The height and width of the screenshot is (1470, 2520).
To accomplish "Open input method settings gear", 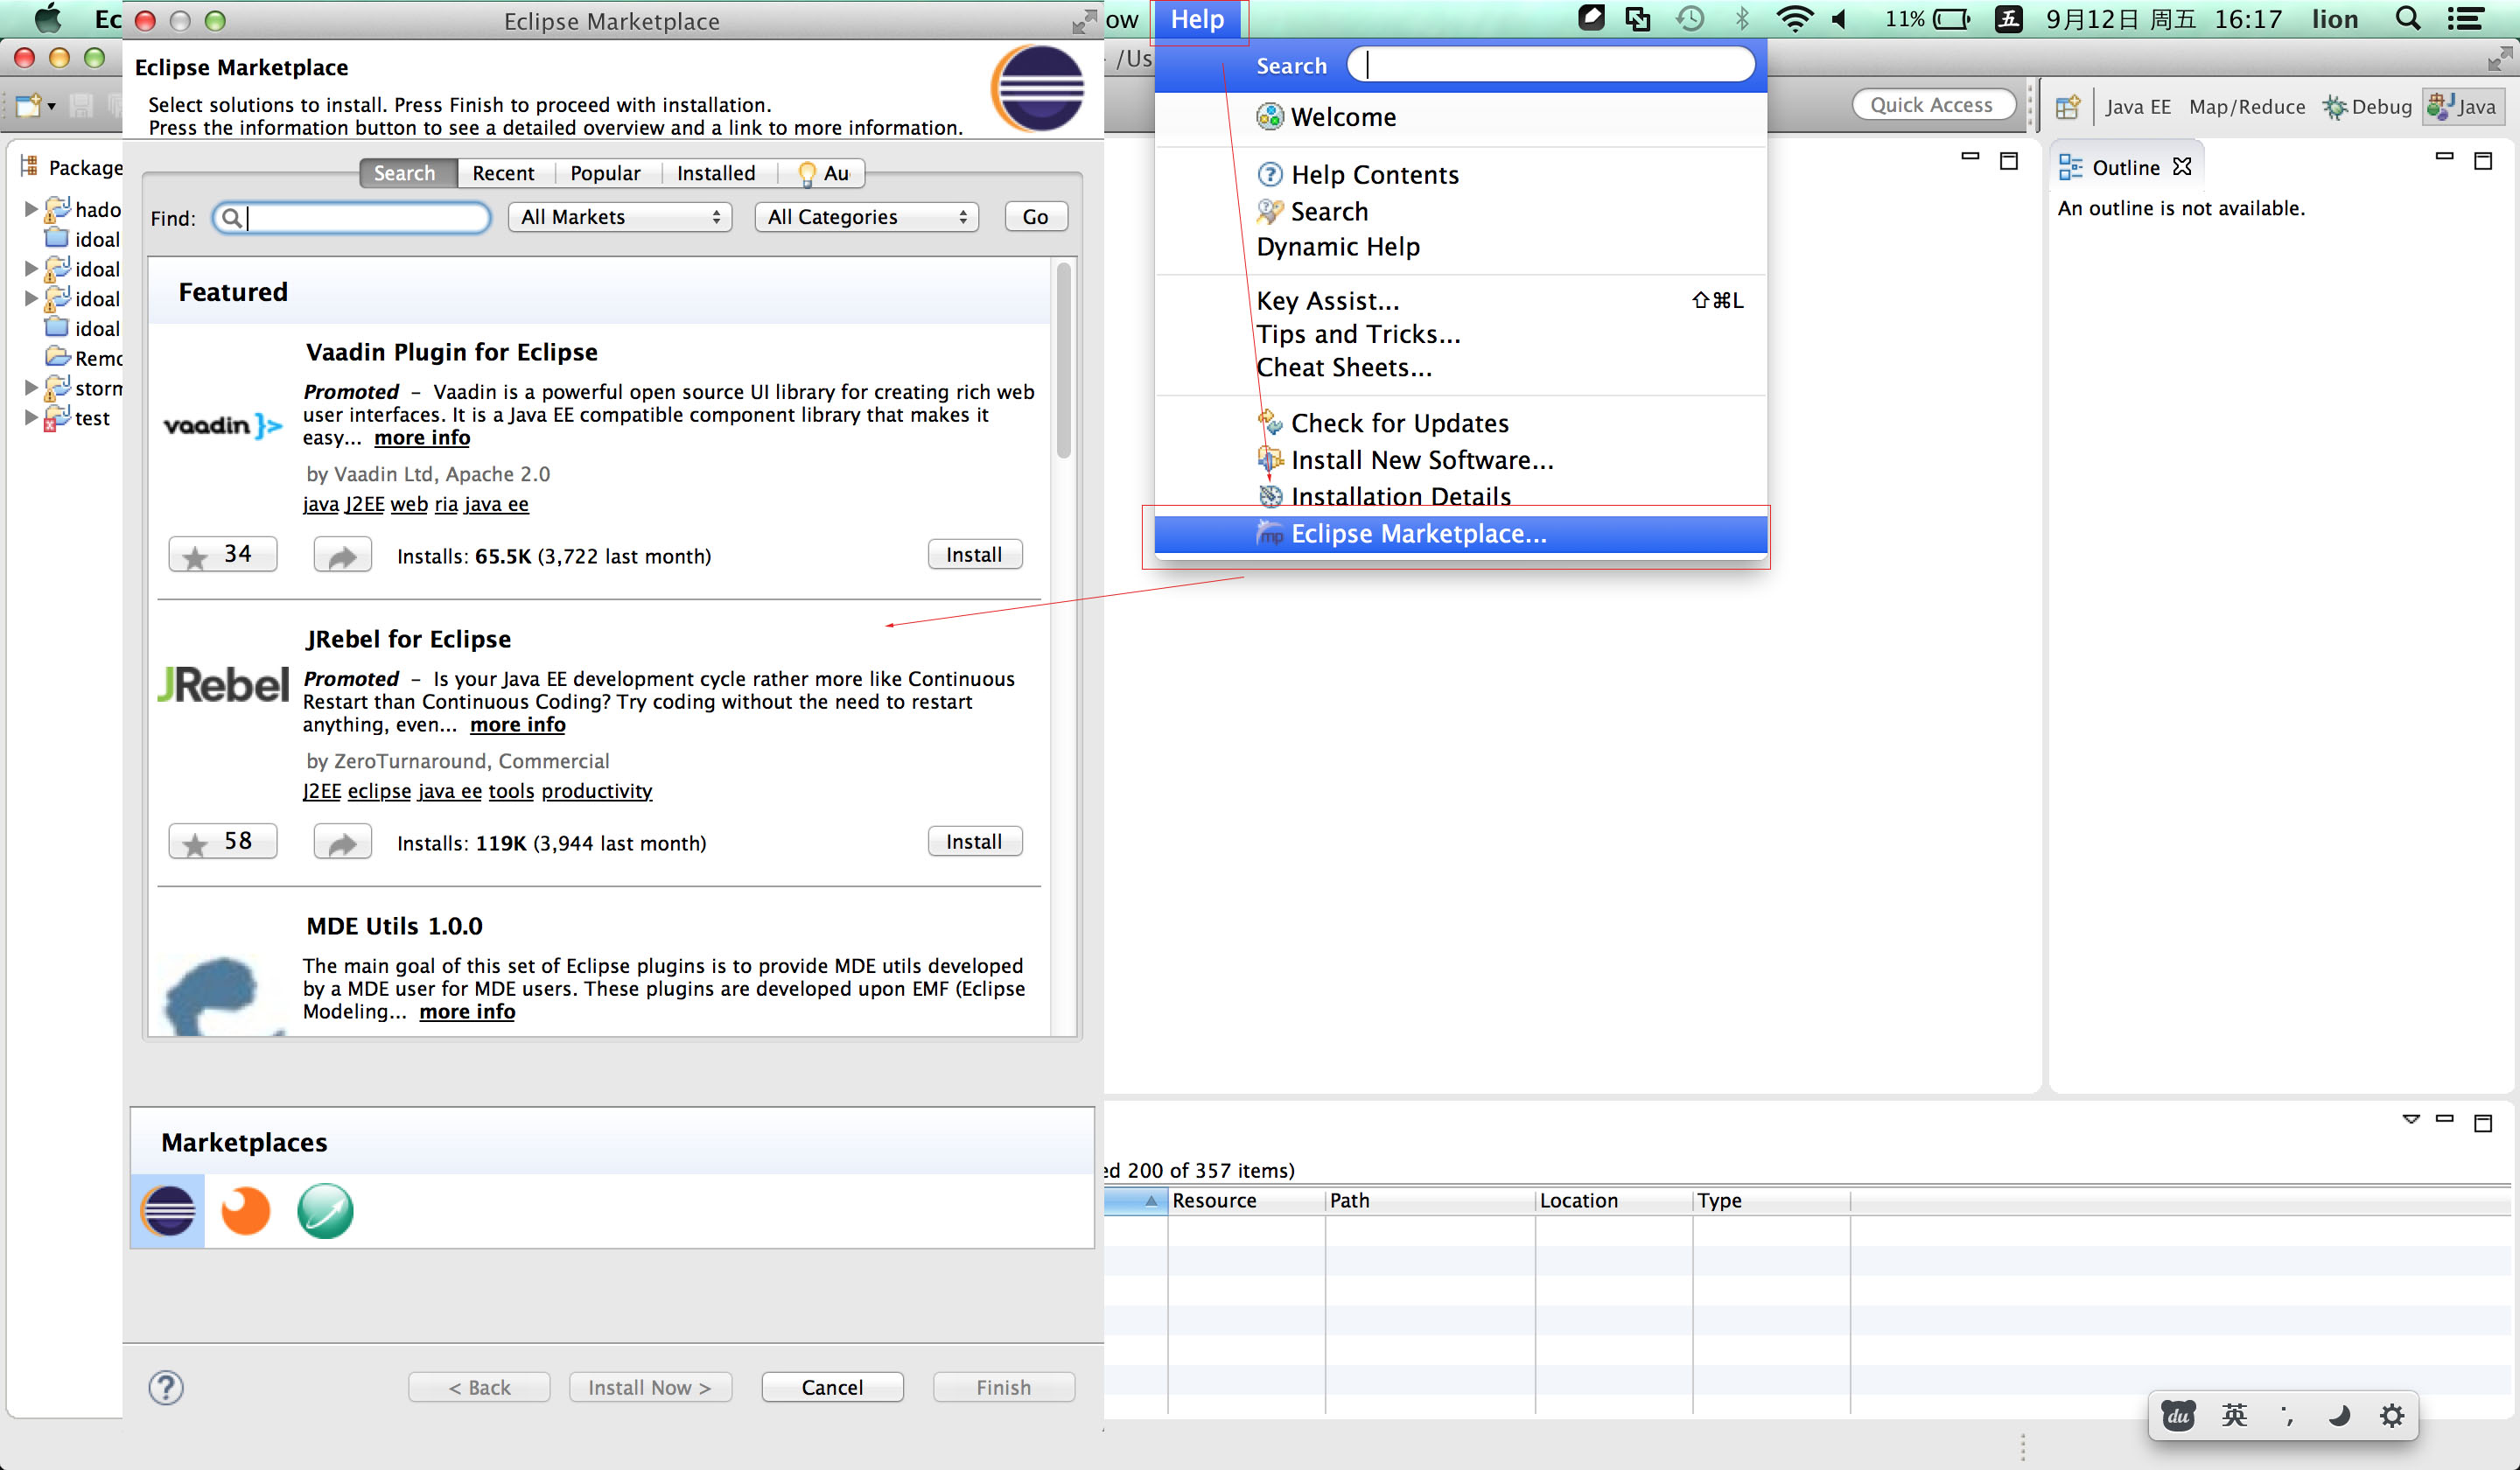I will (x=2391, y=1415).
